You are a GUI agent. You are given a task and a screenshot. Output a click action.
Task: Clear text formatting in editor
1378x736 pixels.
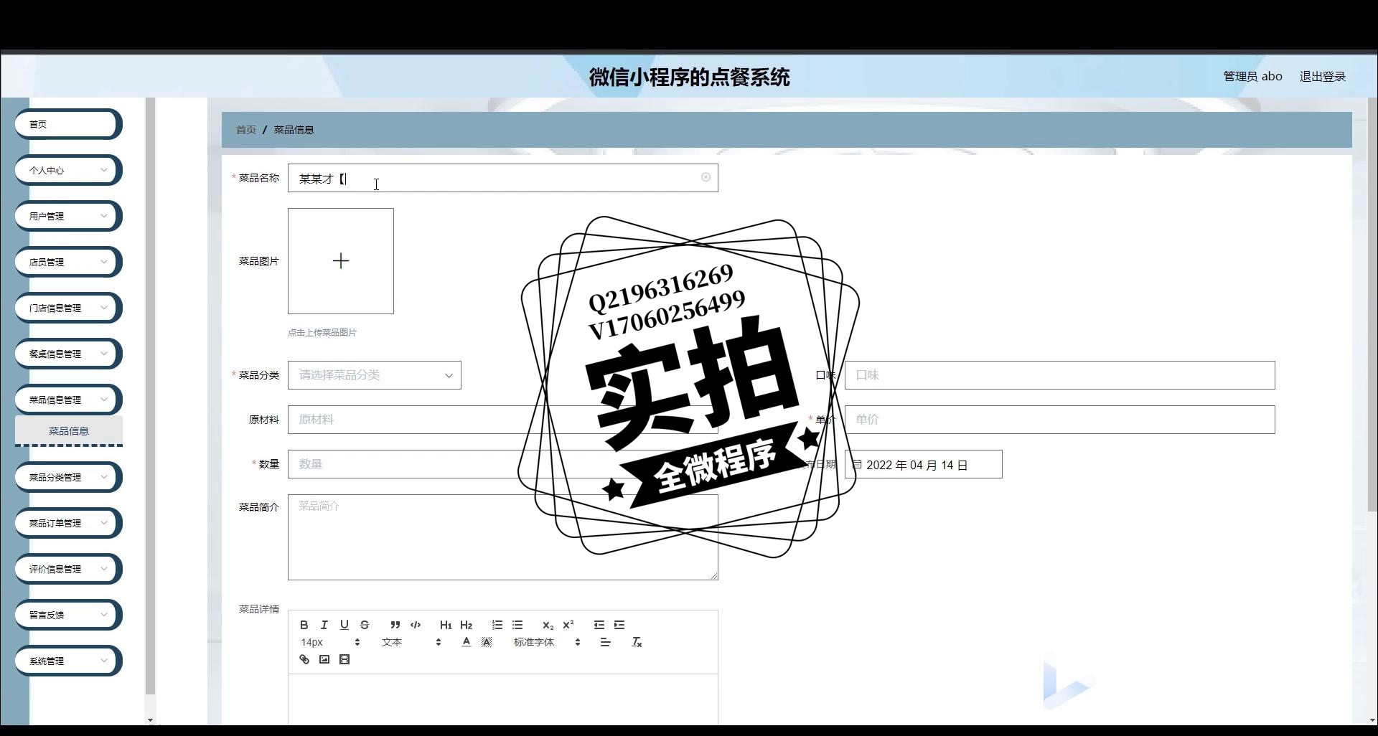[637, 642]
